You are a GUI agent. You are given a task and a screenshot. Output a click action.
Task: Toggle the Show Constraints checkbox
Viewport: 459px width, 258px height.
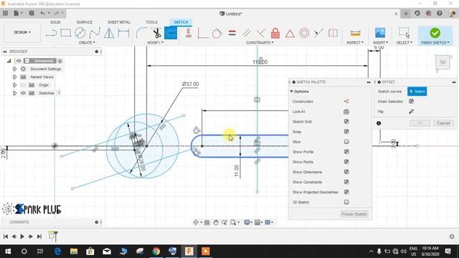346,182
